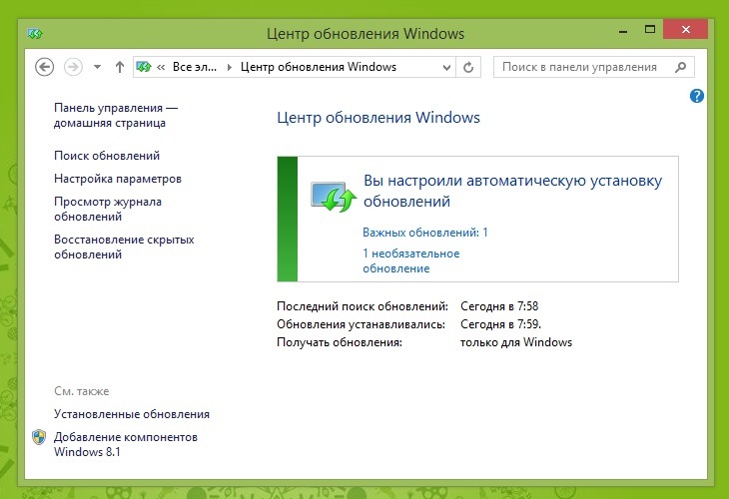This screenshot has width=729, height=499.
Task: Close the Windows Update window
Action: [686, 29]
